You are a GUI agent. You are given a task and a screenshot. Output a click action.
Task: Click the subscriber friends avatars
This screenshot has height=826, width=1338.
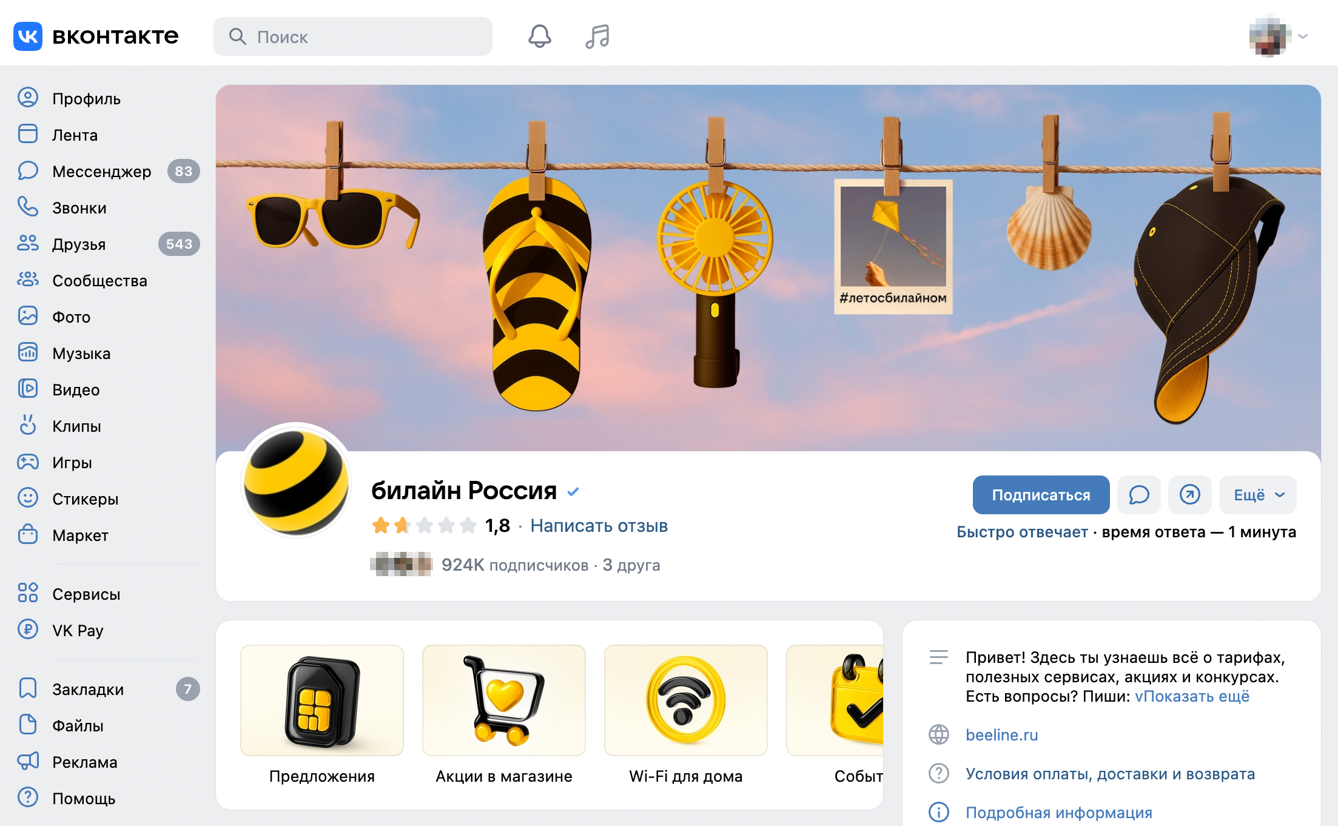tap(401, 564)
